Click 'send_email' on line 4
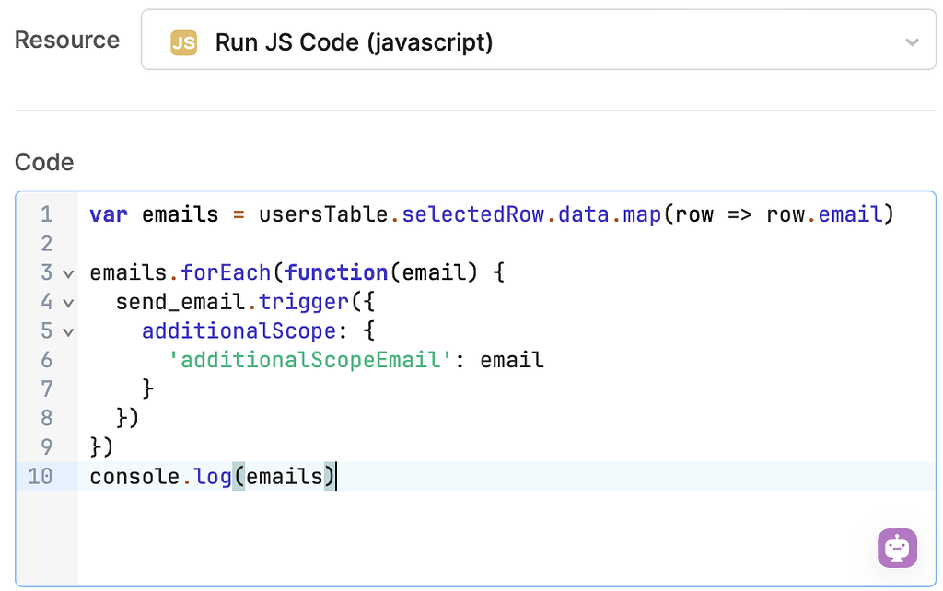 [180, 302]
